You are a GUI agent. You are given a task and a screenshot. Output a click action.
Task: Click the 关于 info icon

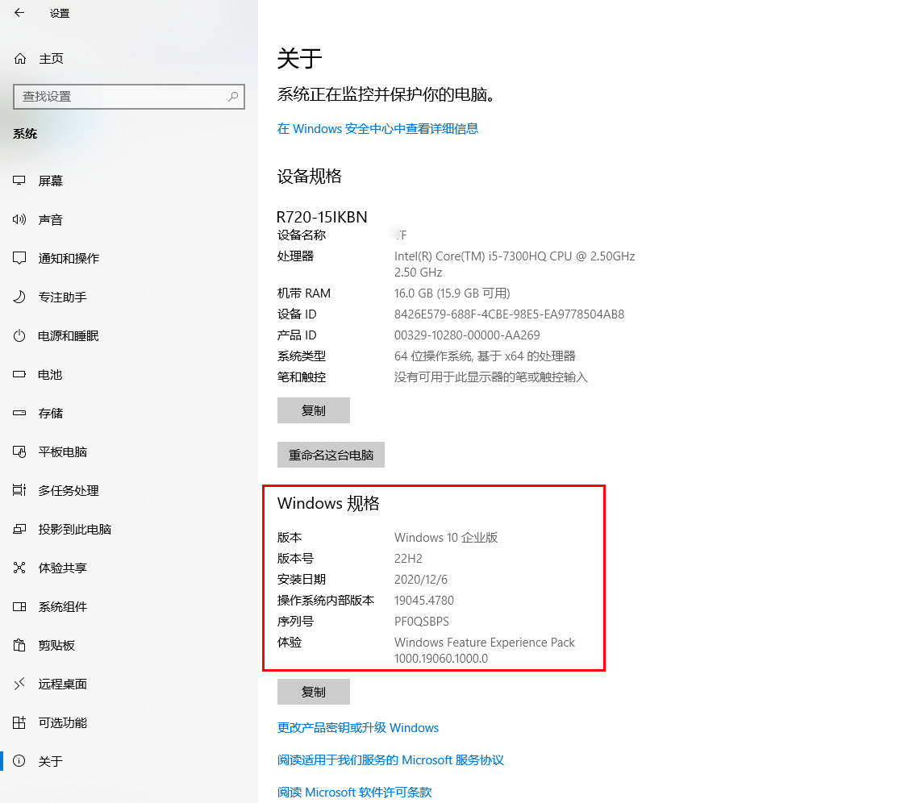point(19,761)
